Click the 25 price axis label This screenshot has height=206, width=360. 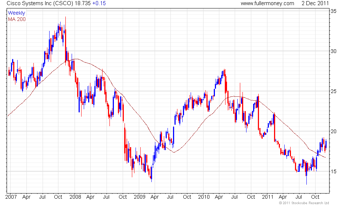(x=334, y=91)
